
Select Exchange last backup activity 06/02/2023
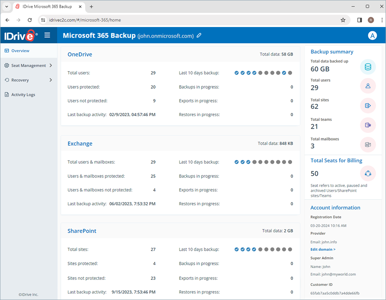tap(132, 204)
